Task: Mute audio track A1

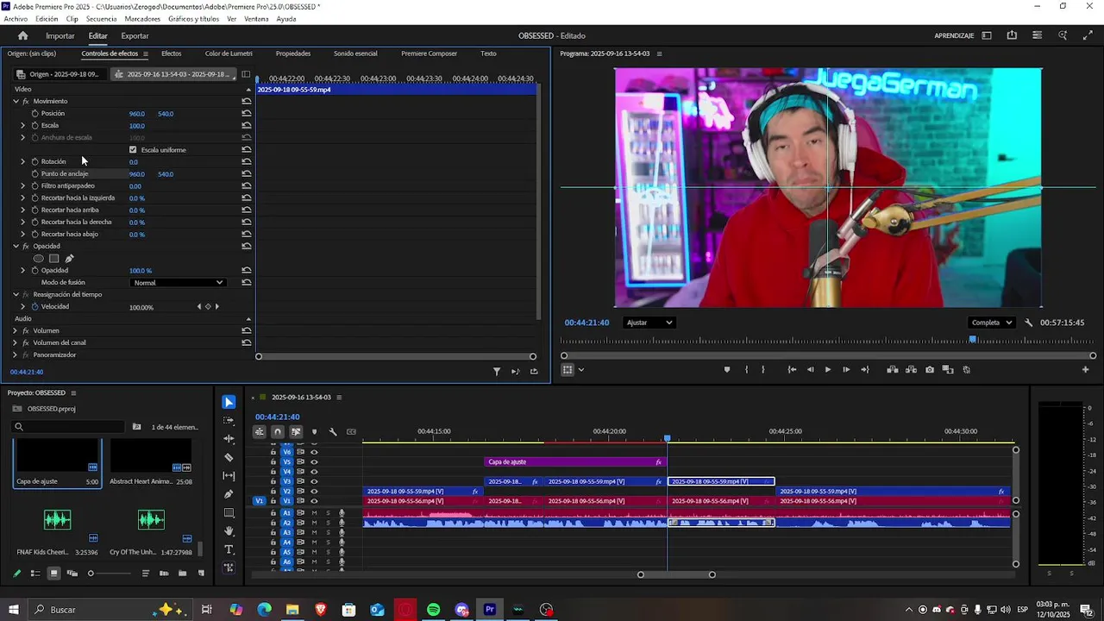Action: coord(314,512)
